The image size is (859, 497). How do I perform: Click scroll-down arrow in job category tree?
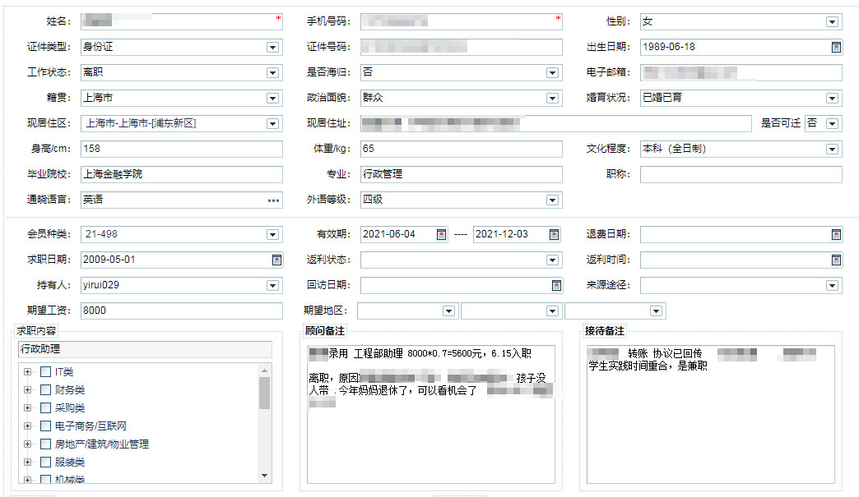(x=265, y=476)
